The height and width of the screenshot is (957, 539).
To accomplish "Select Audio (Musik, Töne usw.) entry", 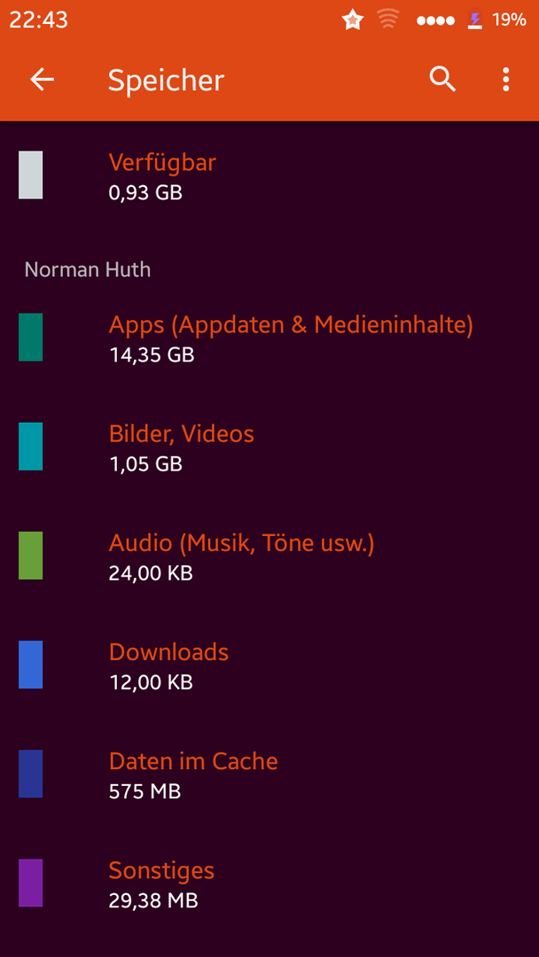I will point(269,556).
